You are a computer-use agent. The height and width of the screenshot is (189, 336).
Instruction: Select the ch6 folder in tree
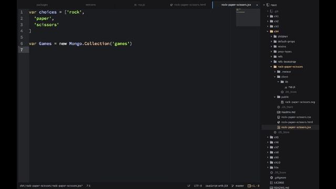276,142
